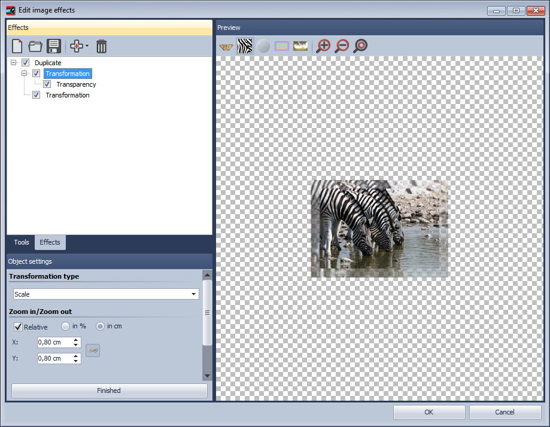Select the zebra pattern preview image
The height and width of the screenshot is (427, 550).
pos(245,46)
